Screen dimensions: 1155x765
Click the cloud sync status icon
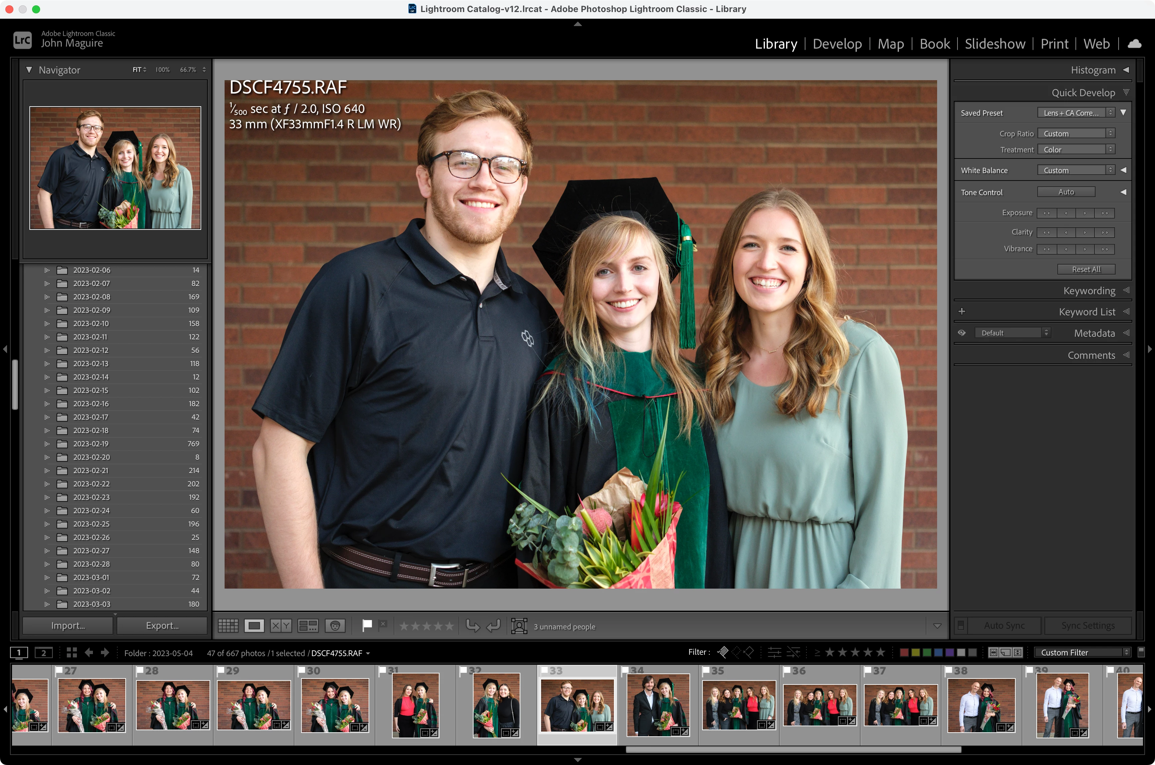tap(1135, 44)
